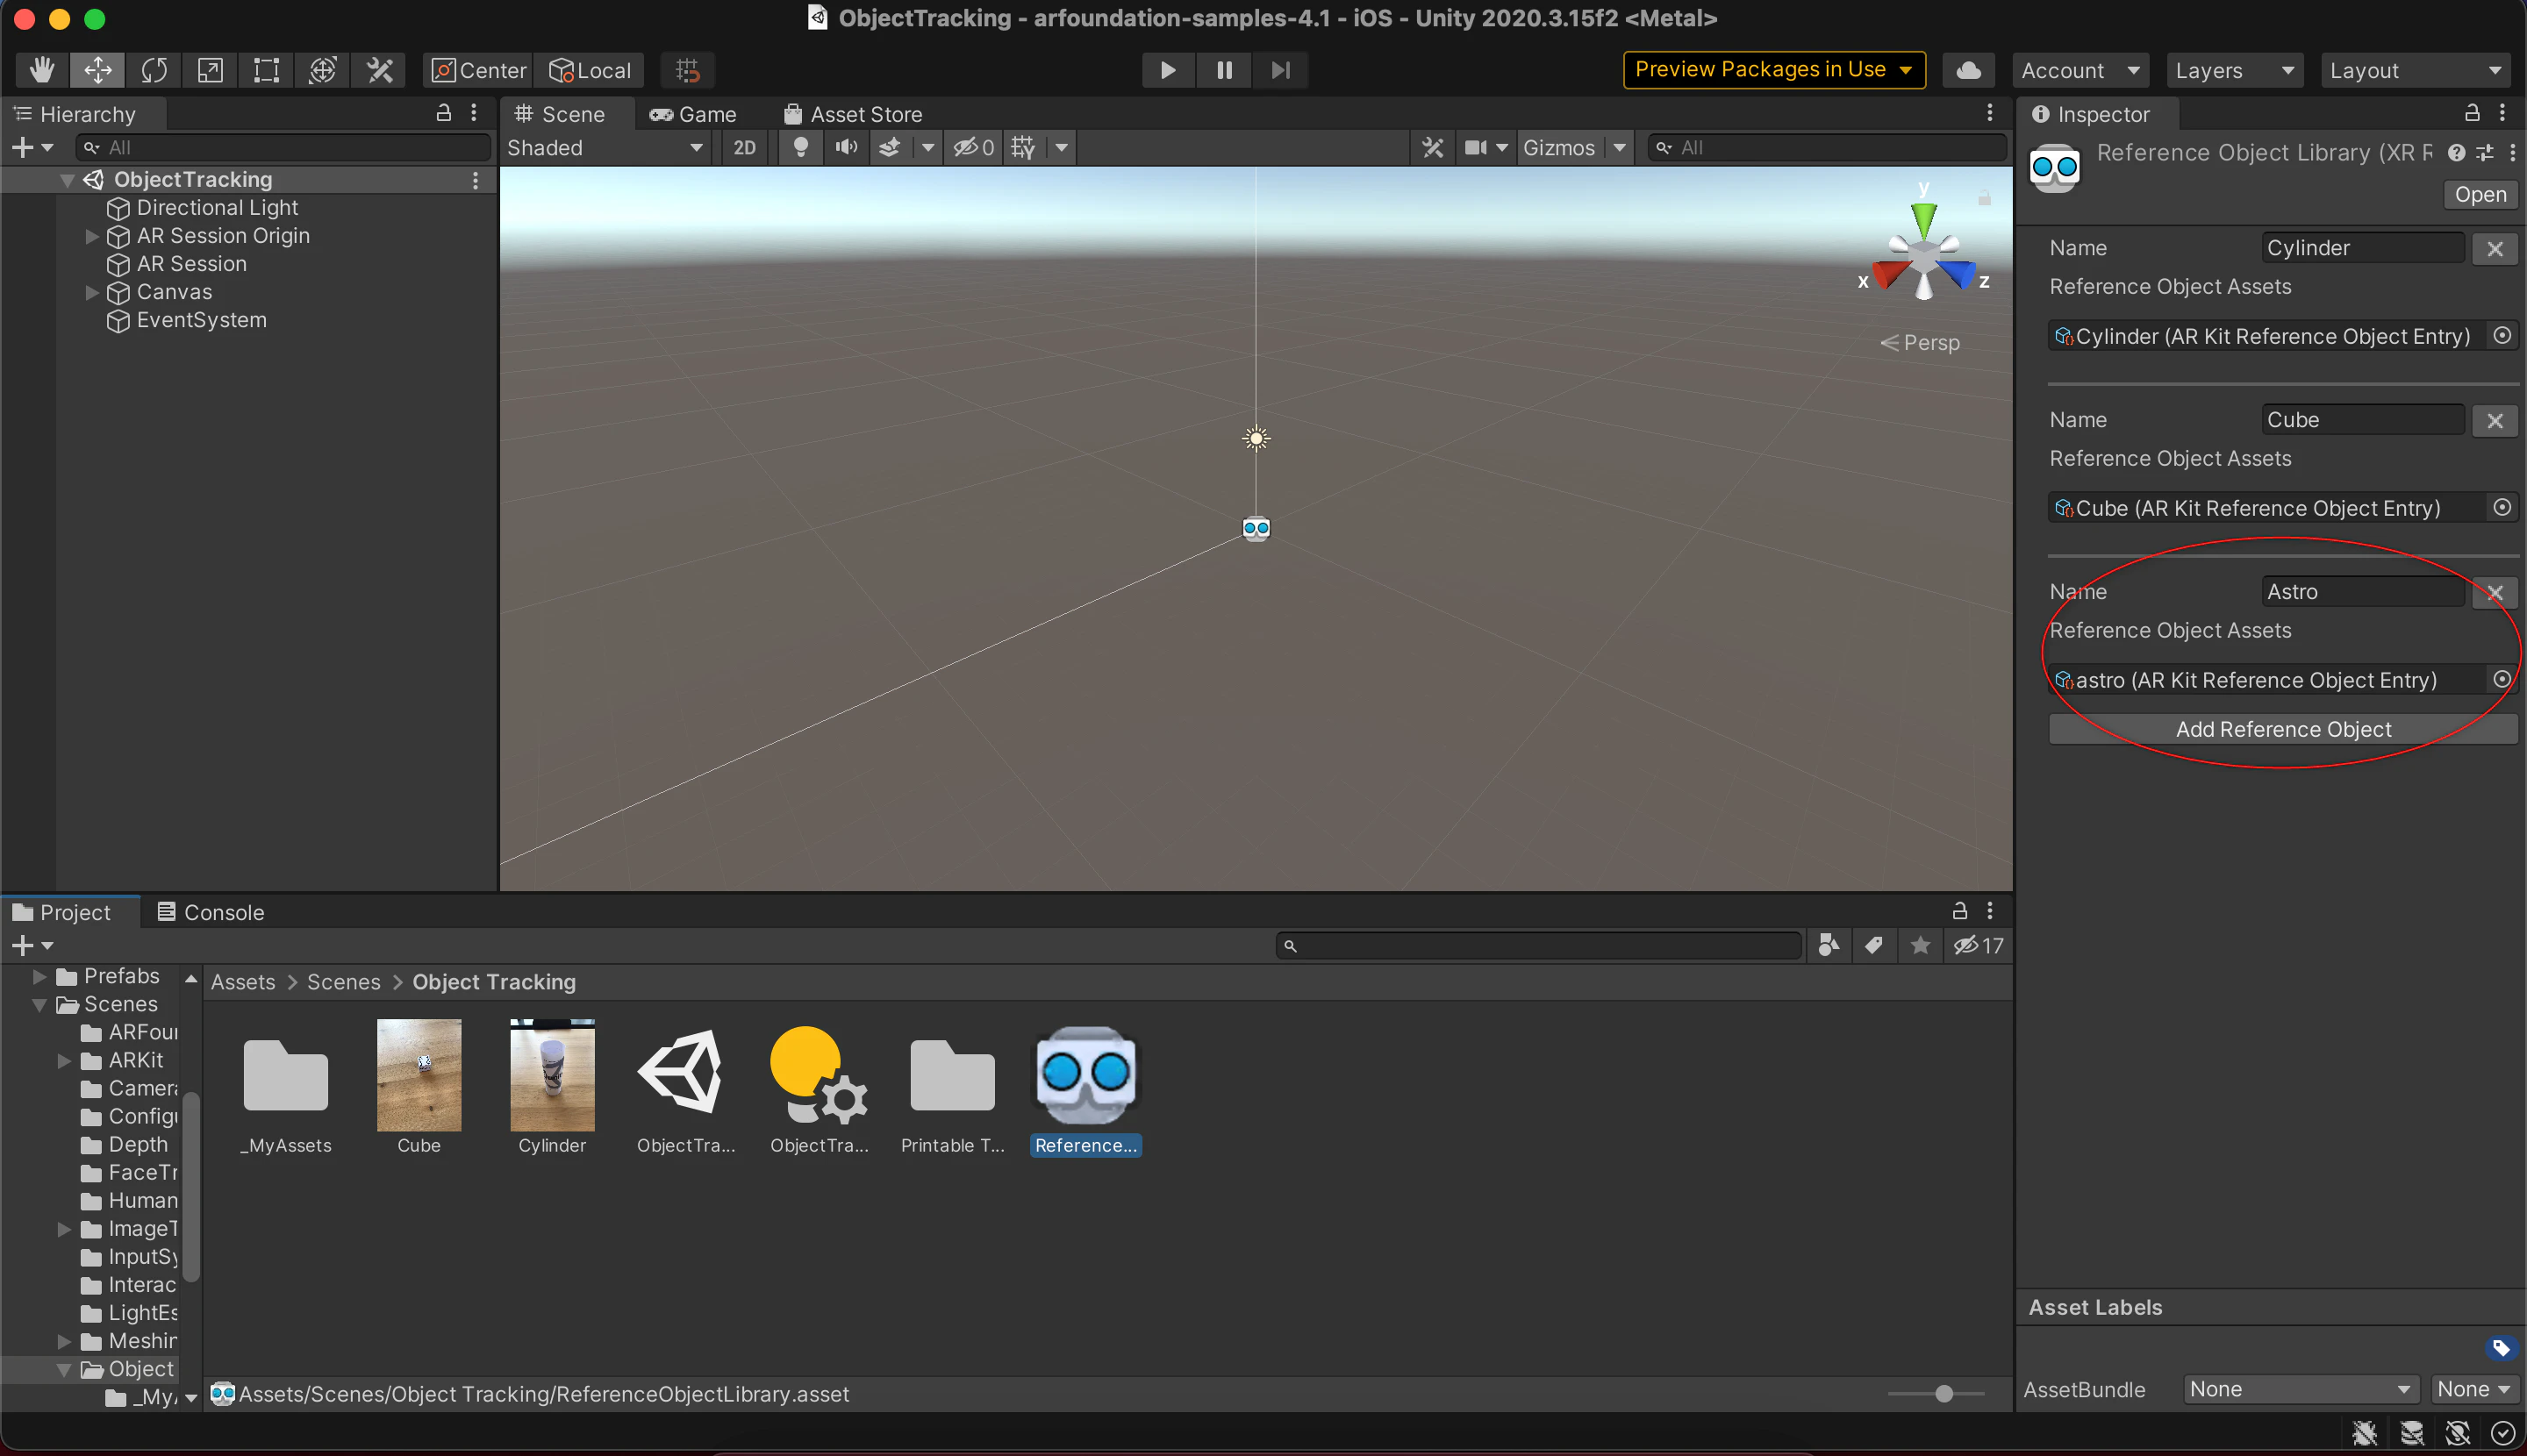Open the Layout dropdown
This screenshot has width=2527, height=1456.
[2414, 70]
